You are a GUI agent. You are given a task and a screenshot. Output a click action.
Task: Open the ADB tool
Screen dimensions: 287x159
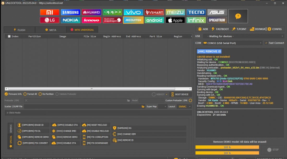pyautogui.click(x=203, y=29)
